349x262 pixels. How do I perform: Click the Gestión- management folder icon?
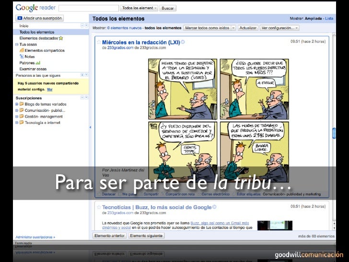[22, 116]
